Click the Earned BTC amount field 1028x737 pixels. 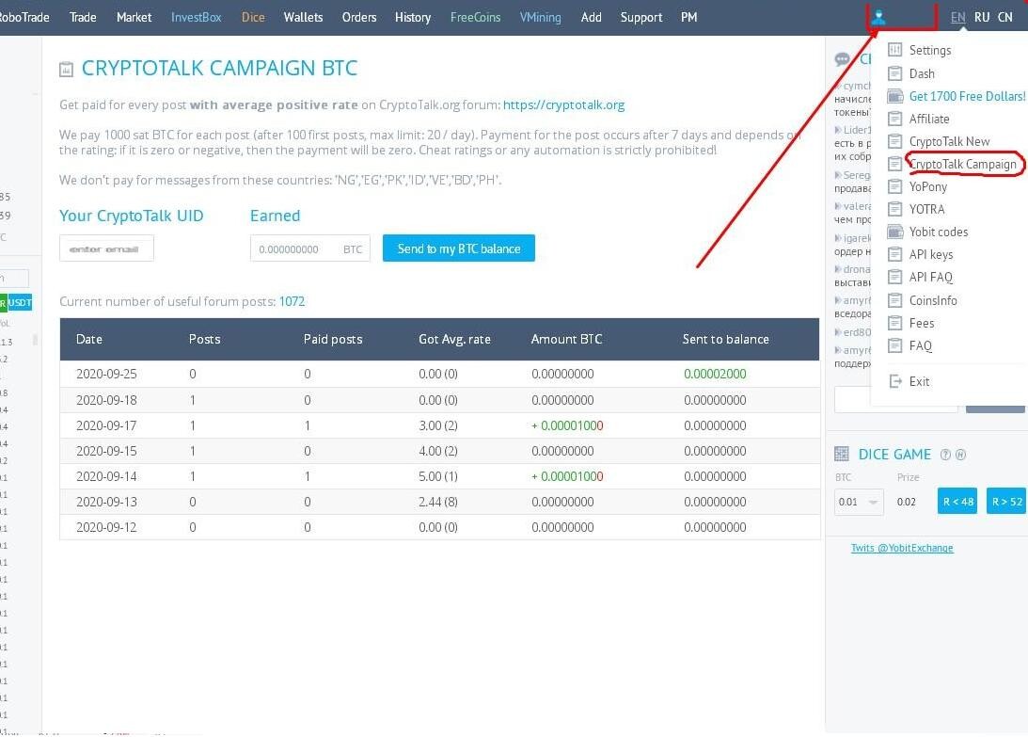310,248
